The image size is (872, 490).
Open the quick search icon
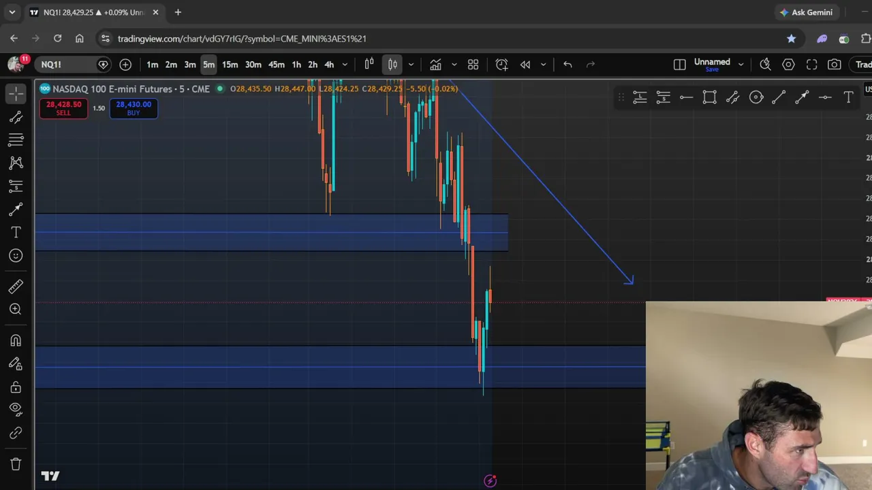click(765, 65)
